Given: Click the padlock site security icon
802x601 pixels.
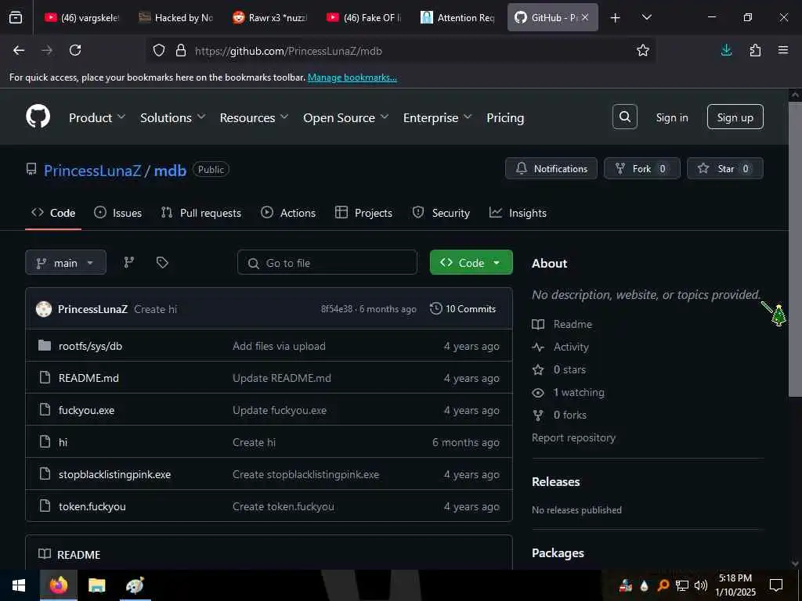Looking at the screenshot, I should [x=181, y=51].
